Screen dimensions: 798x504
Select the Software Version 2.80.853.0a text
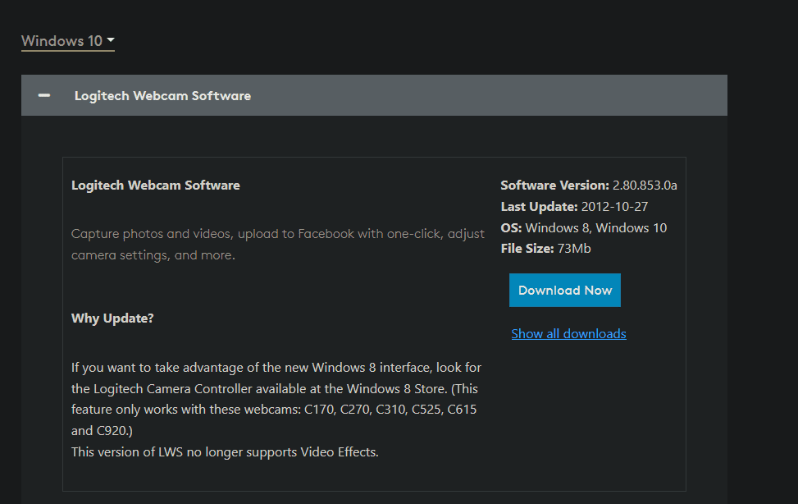pos(589,185)
